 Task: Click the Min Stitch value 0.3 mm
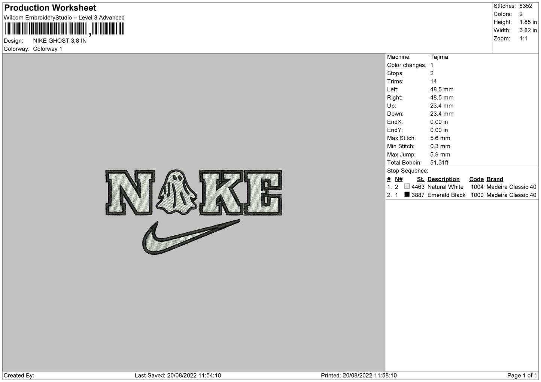tap(440, 146)
